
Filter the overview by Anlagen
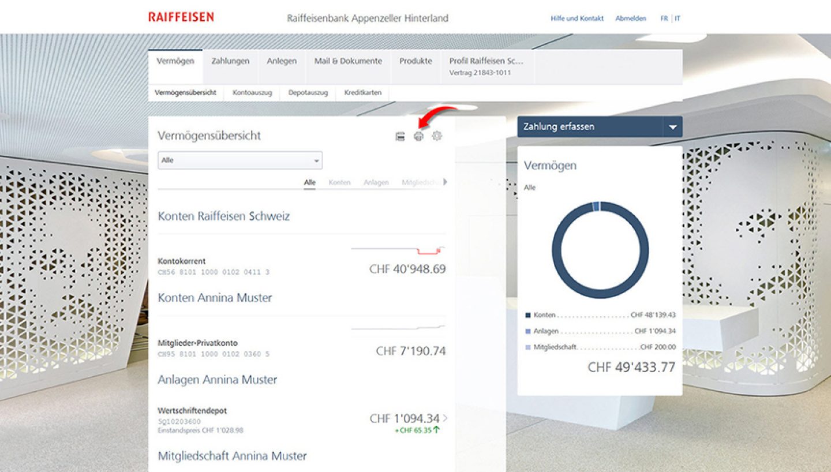click(x=376, y=182)
